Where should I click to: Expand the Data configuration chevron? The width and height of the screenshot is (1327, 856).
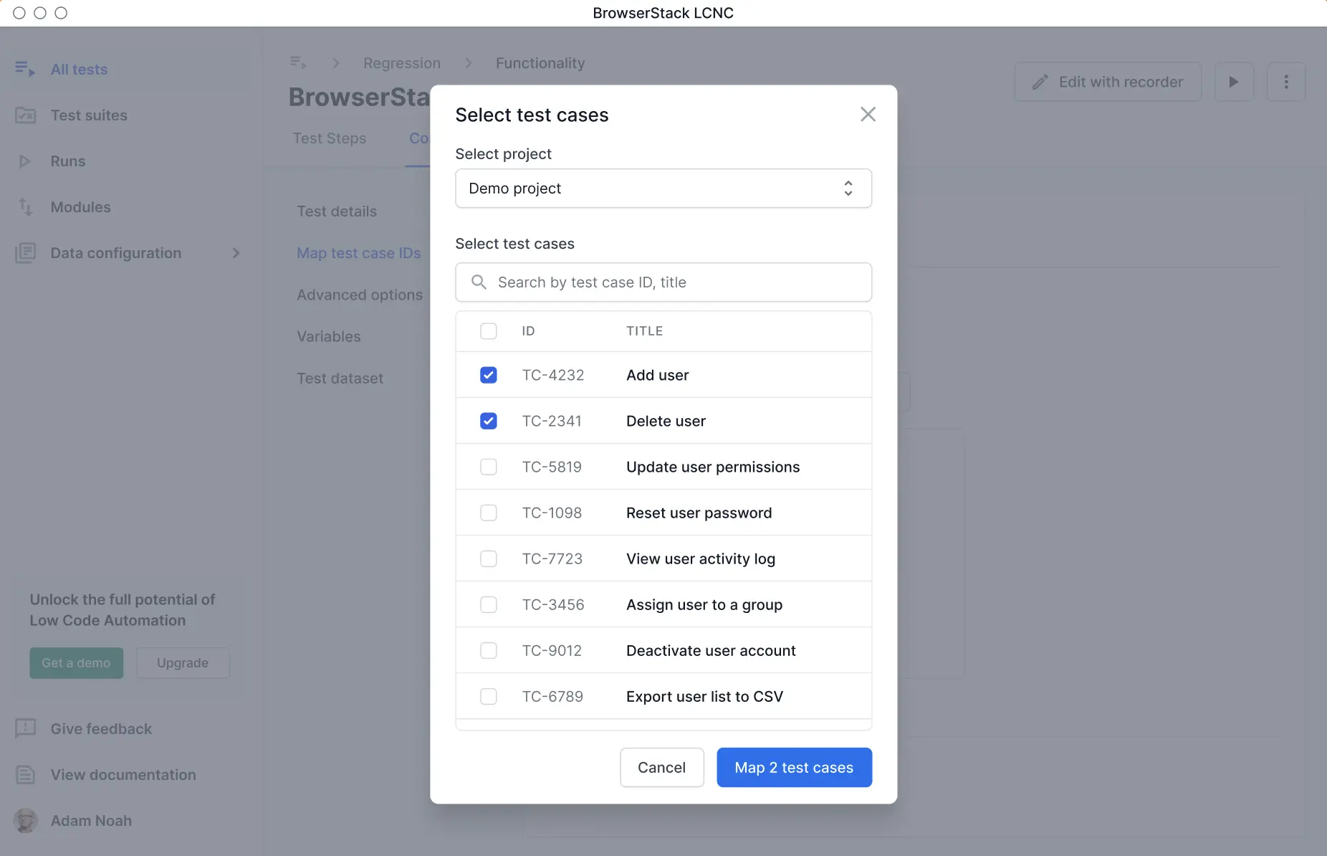[236, 253]
